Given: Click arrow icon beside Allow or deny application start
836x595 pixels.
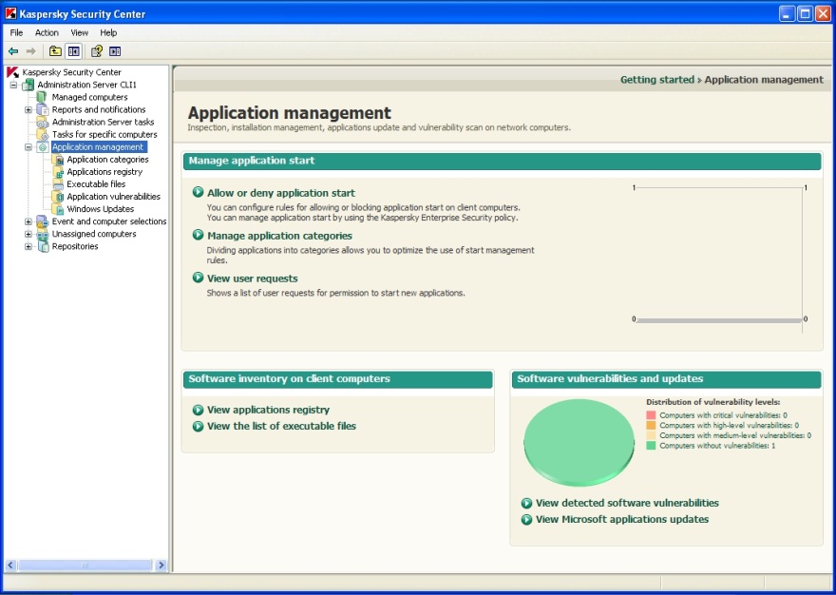Looking at the screenshot, I should coord(198,192).
